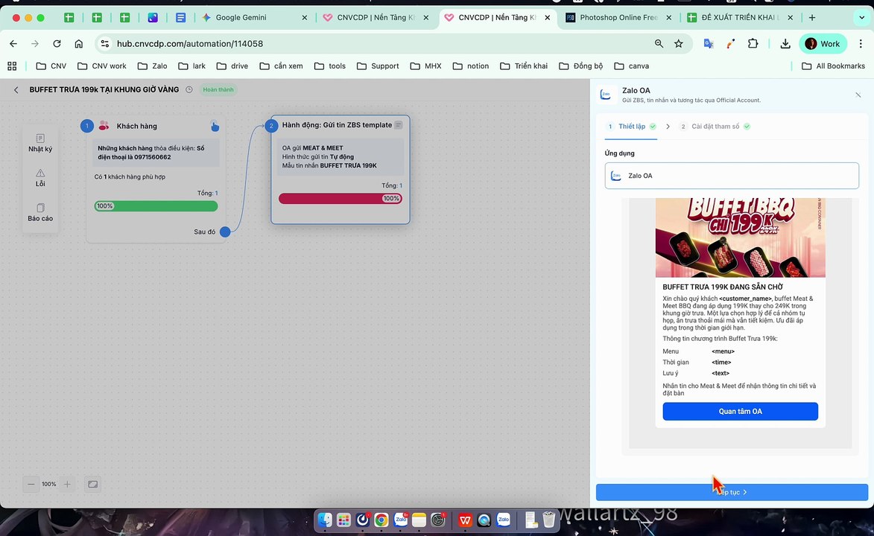874x536 pixels.
Task: Select the Khách hàng node card
Action: point(156,179)
